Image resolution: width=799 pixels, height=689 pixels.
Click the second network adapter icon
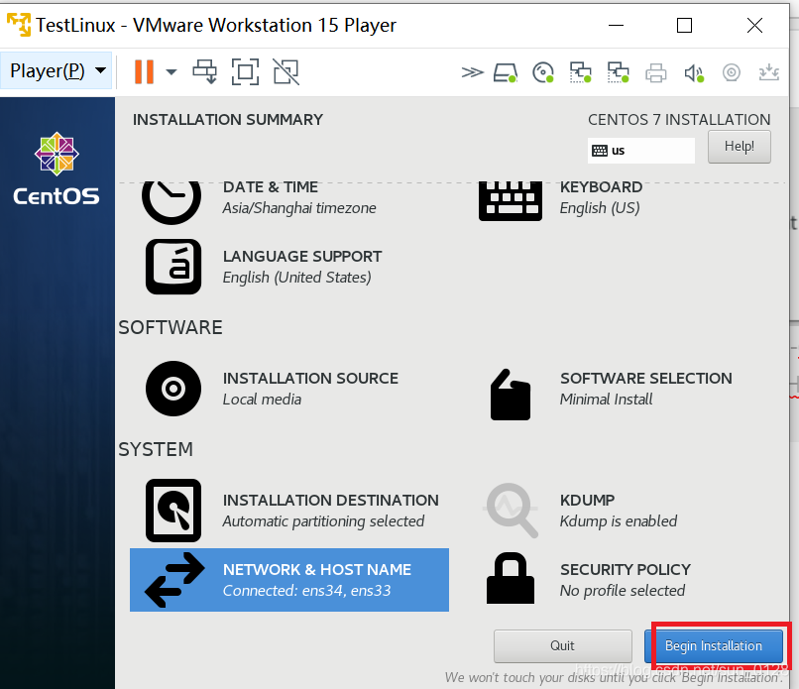619,72
